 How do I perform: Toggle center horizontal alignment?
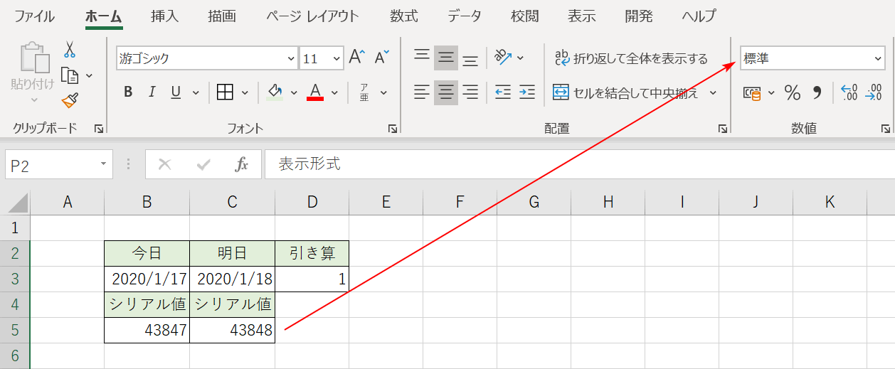point(446,92)
